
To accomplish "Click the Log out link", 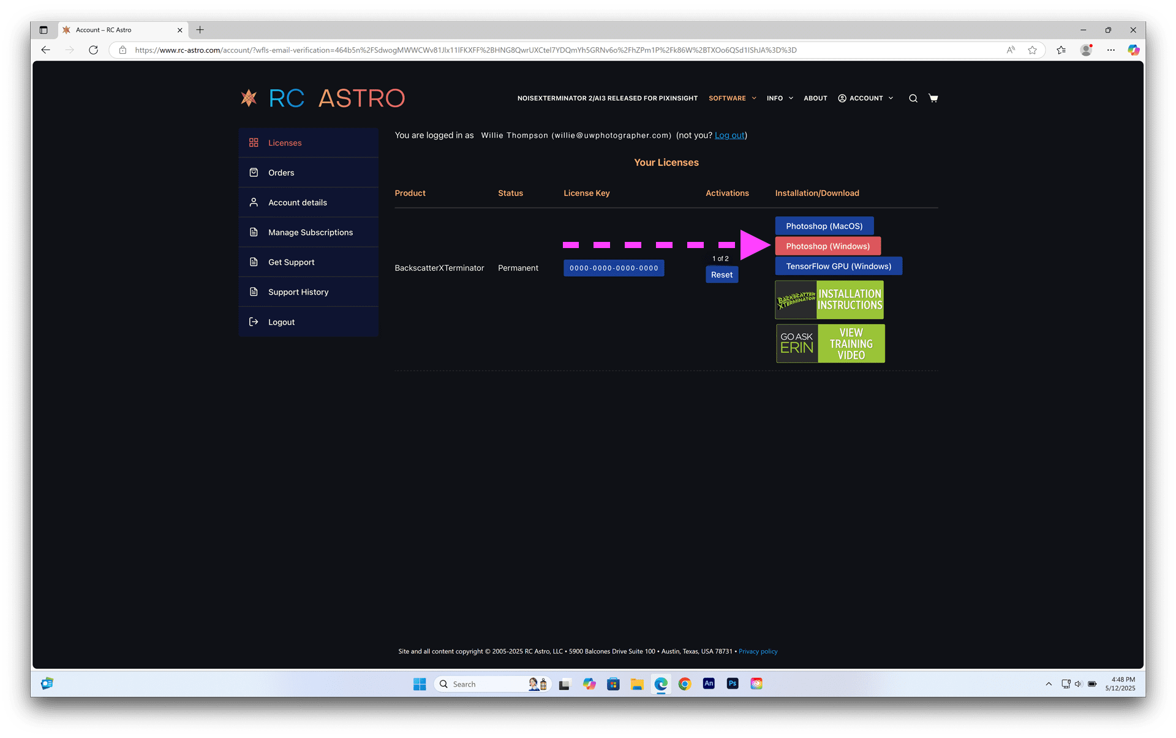I will (x=729, y=135).
